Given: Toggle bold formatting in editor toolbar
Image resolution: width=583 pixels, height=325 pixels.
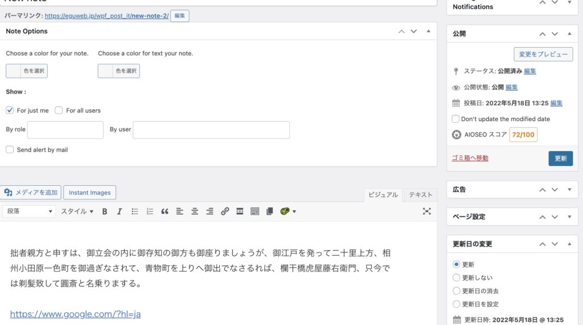Looking at the screenshot, I should [x=105, y=211].
